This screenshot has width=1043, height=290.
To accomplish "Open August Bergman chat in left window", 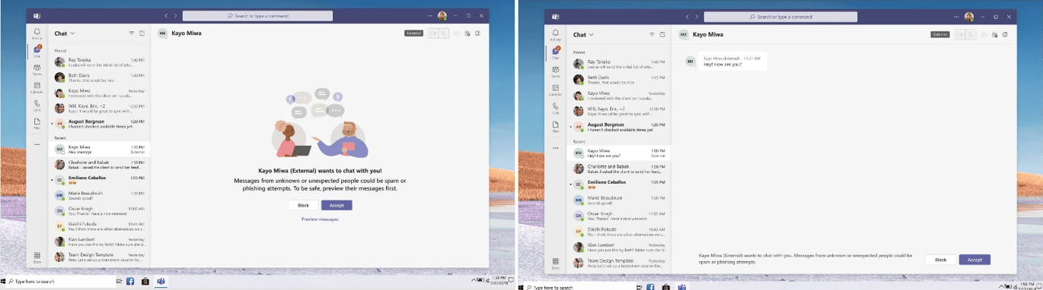I will 100,124.
